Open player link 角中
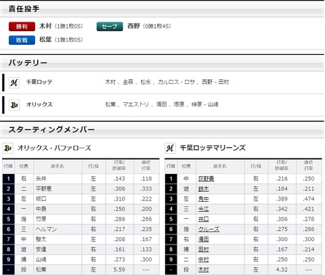Image resolution: width=325 pixels, height=275 pixels. [203, 199]
